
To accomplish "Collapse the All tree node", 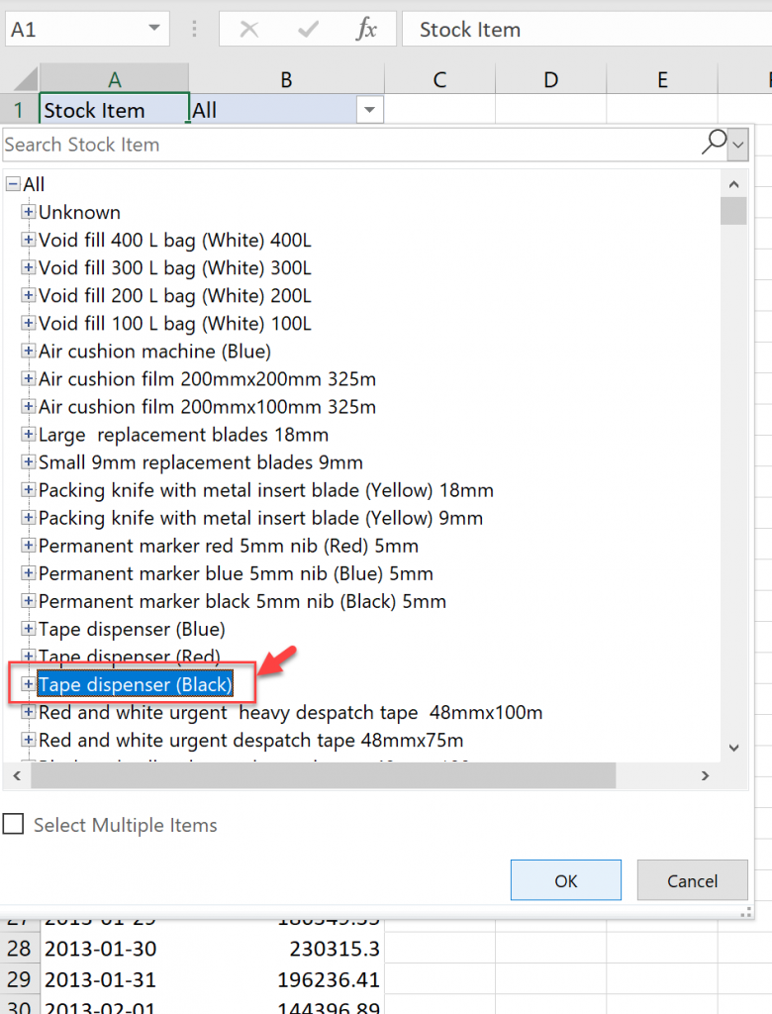I will tap(13, 184).
